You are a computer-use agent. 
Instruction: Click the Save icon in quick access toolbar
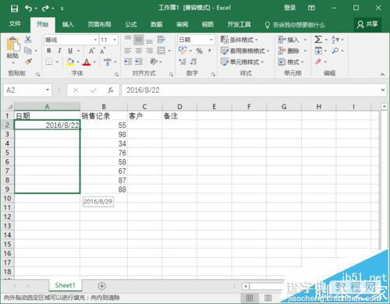(x=14, y=9)
